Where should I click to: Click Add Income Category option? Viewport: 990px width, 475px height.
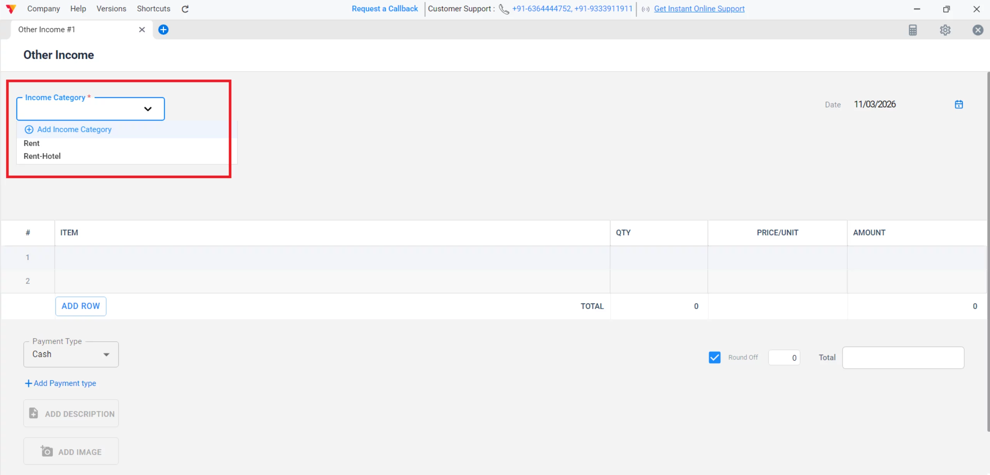(74, 129)
